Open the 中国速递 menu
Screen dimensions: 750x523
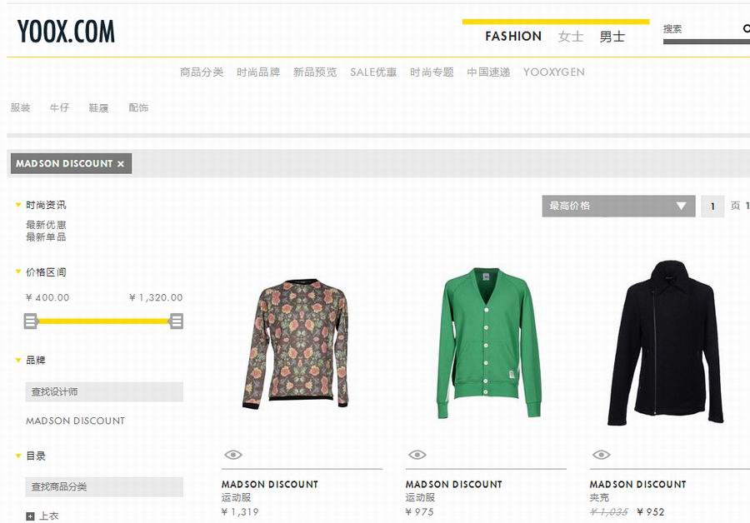[488, 72]
